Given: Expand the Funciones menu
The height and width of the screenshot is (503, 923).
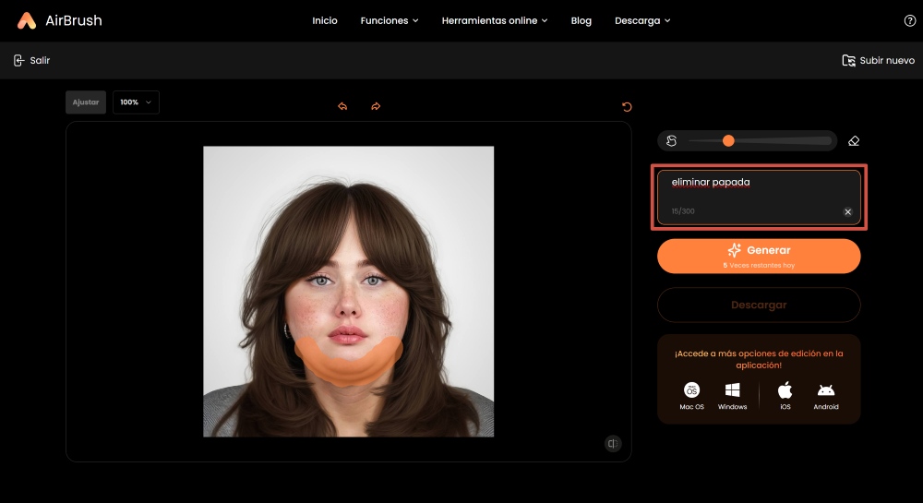Looking at the screenshot, I should pyautogui.click(x=389, y=20).
